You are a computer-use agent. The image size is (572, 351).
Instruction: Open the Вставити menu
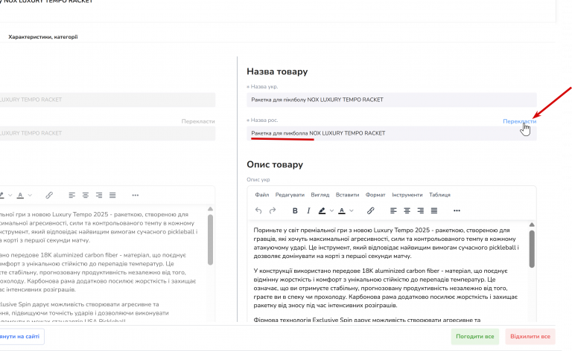coord(347,195)
